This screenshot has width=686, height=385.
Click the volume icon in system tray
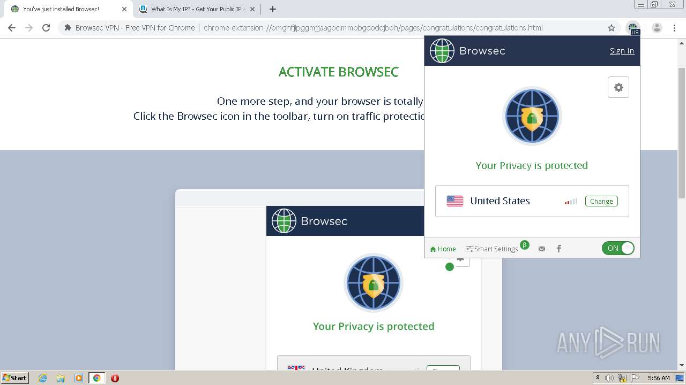point(609,378)
